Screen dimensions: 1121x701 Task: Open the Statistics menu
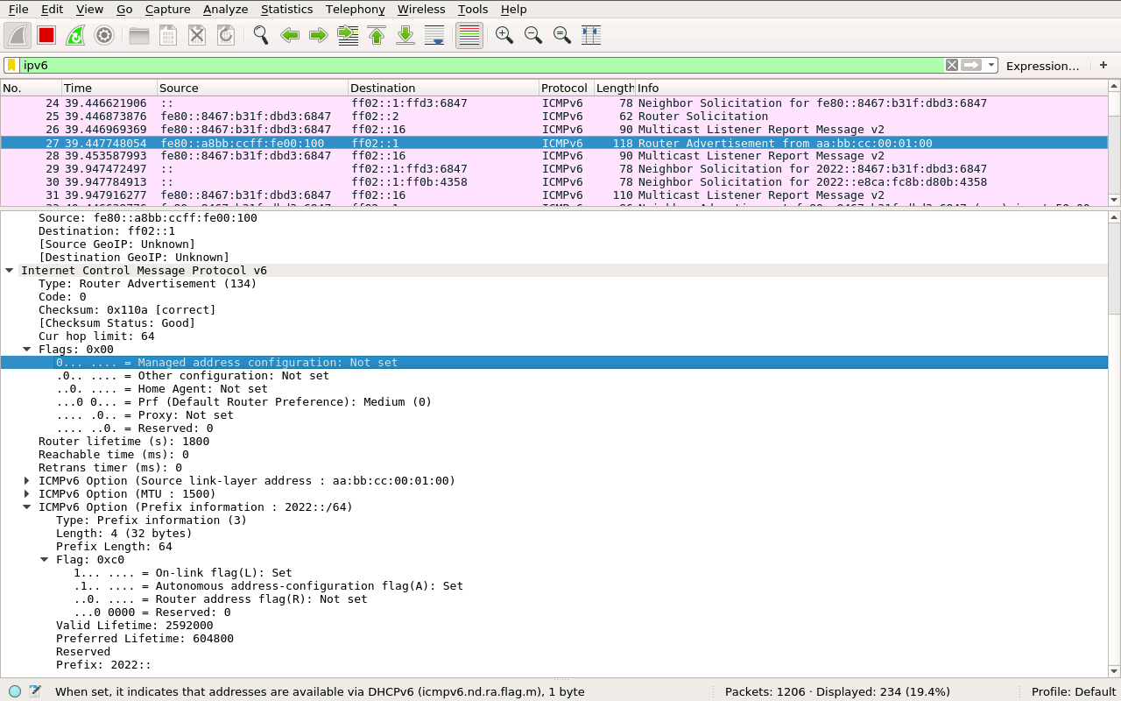tap(286, 9)
